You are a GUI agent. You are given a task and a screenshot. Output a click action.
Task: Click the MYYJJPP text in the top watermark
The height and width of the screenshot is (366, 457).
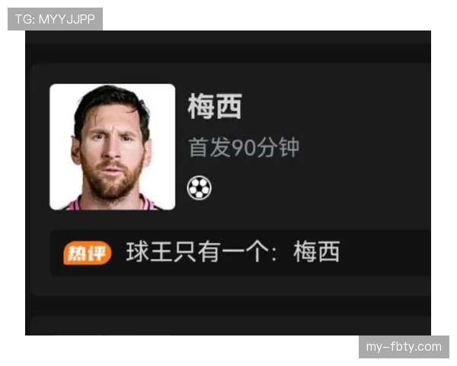click(67, 19)
